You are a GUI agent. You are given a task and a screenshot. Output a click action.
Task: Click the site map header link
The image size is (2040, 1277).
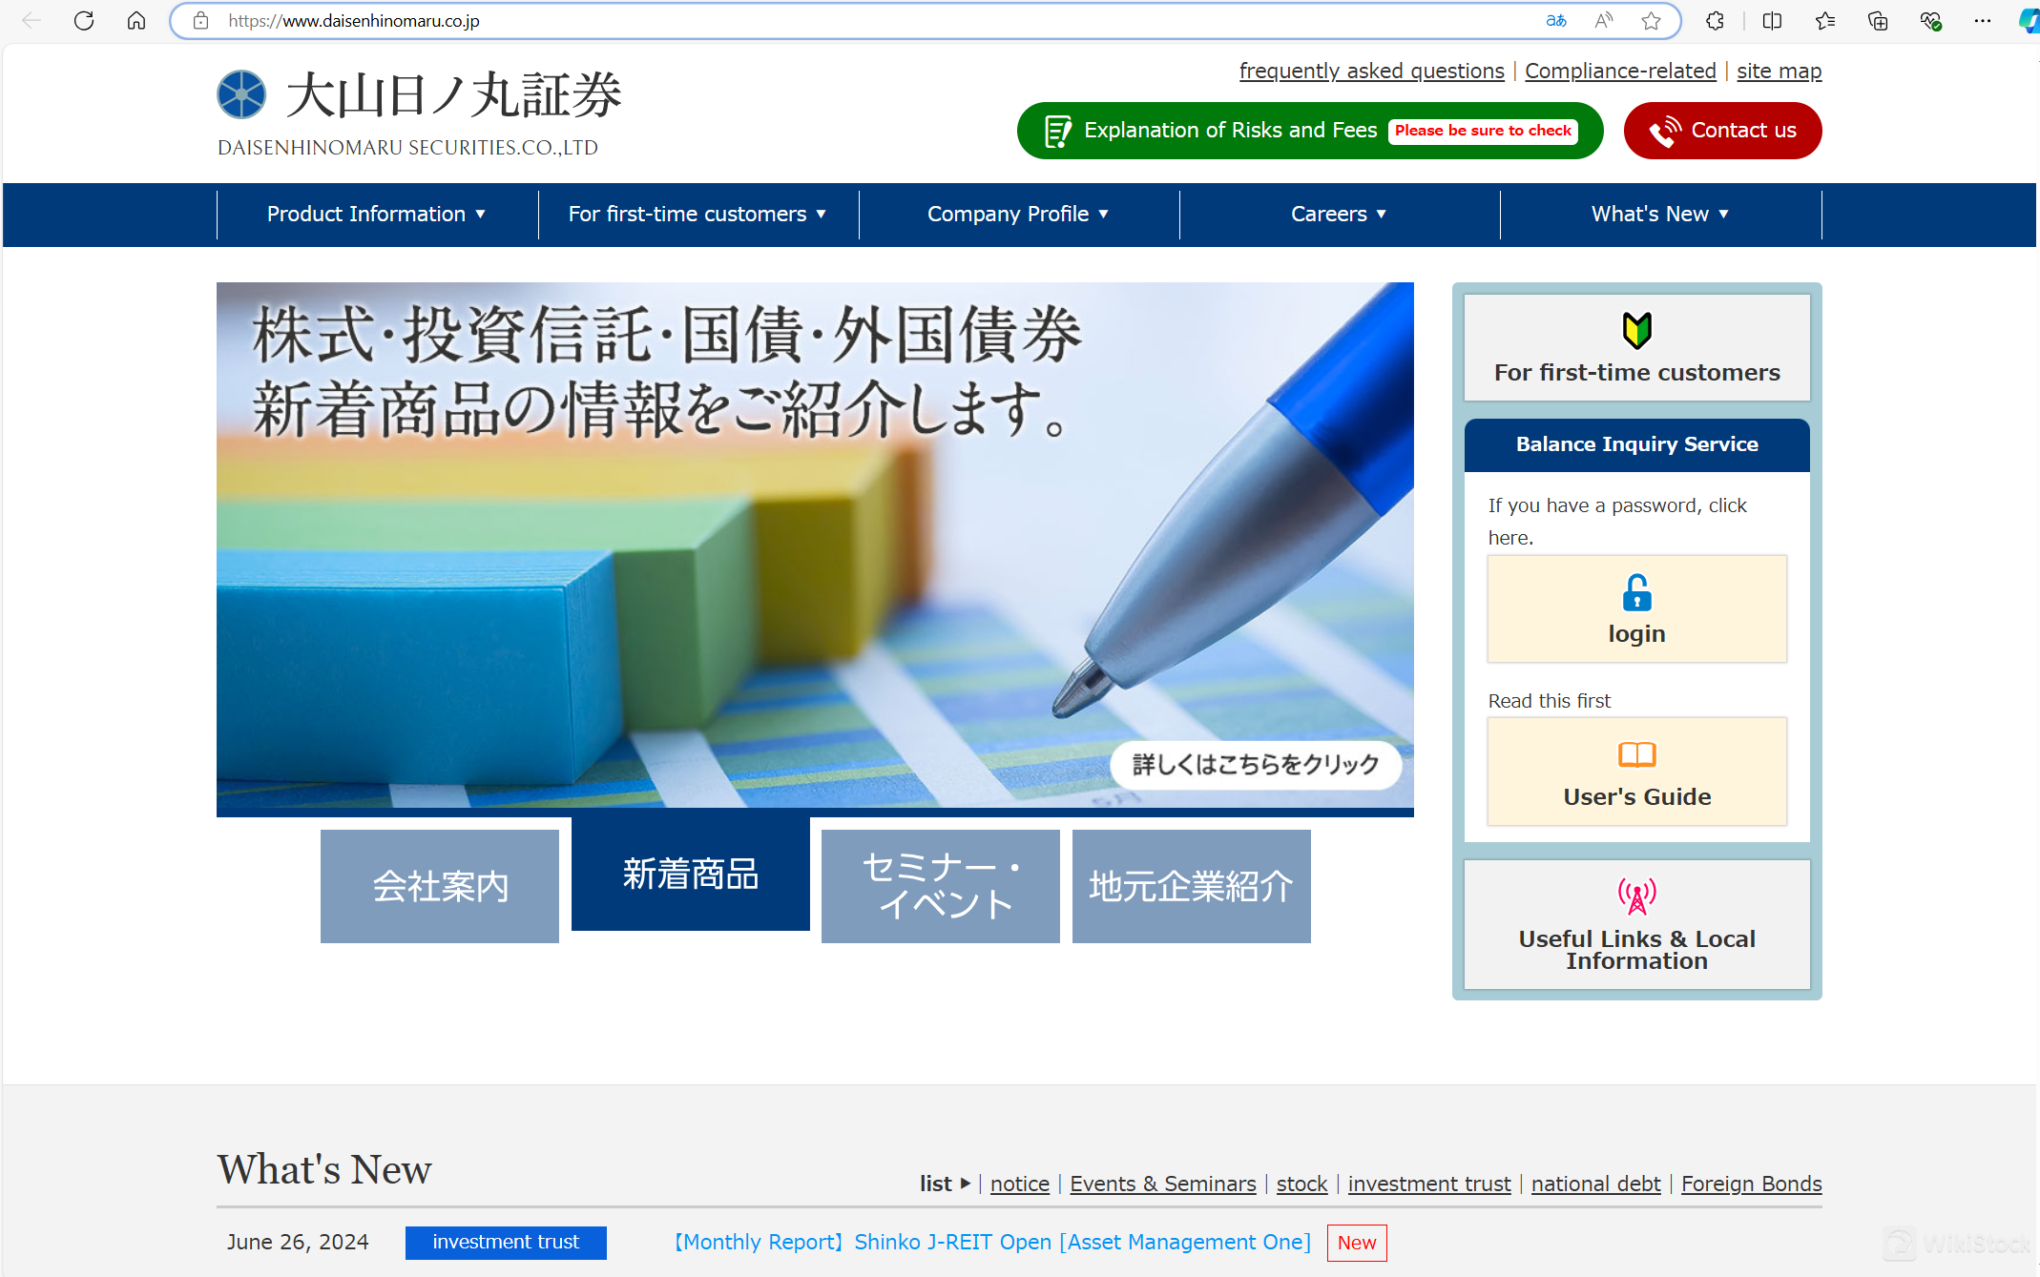click(1780, 72)
